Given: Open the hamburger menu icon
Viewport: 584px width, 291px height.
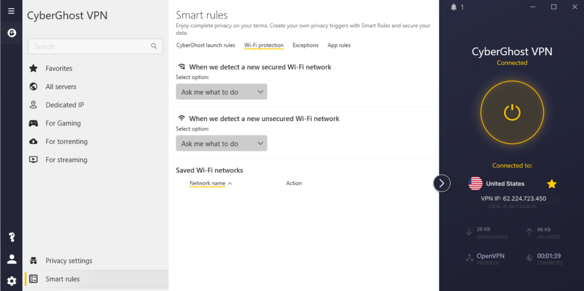Looking at the screenshot, I should (x=11, y=11).
